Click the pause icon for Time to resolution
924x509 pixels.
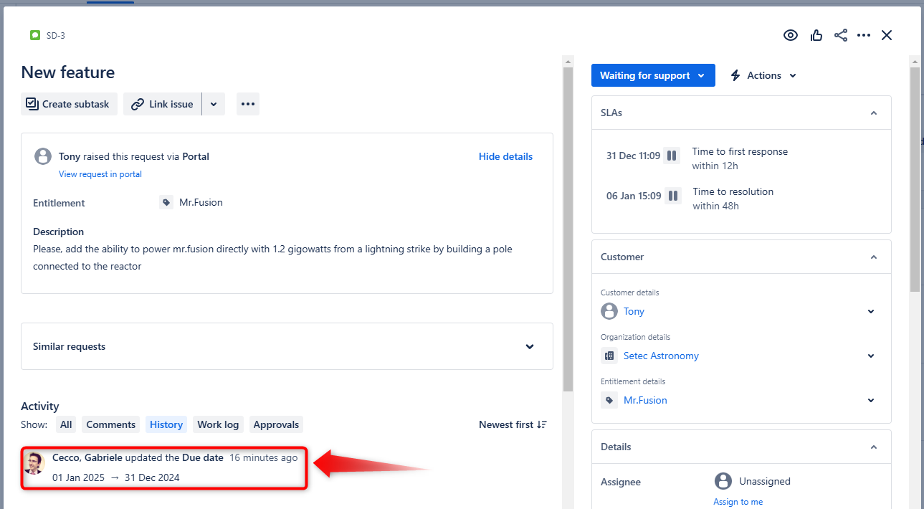672,196
